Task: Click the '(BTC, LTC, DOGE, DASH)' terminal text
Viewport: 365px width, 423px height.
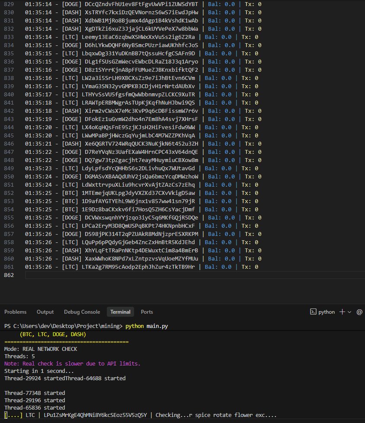Action: [53, 334]
